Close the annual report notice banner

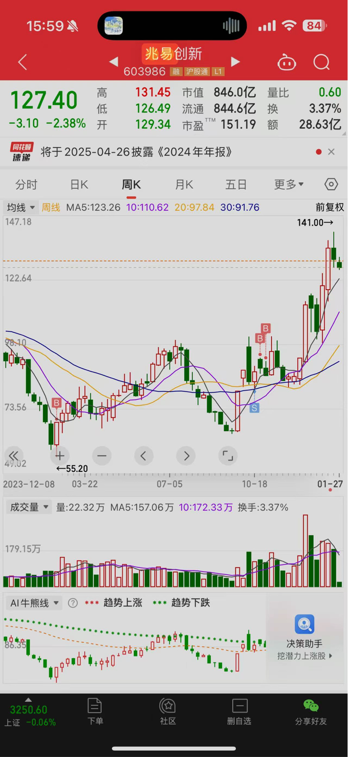click(331, 152)
